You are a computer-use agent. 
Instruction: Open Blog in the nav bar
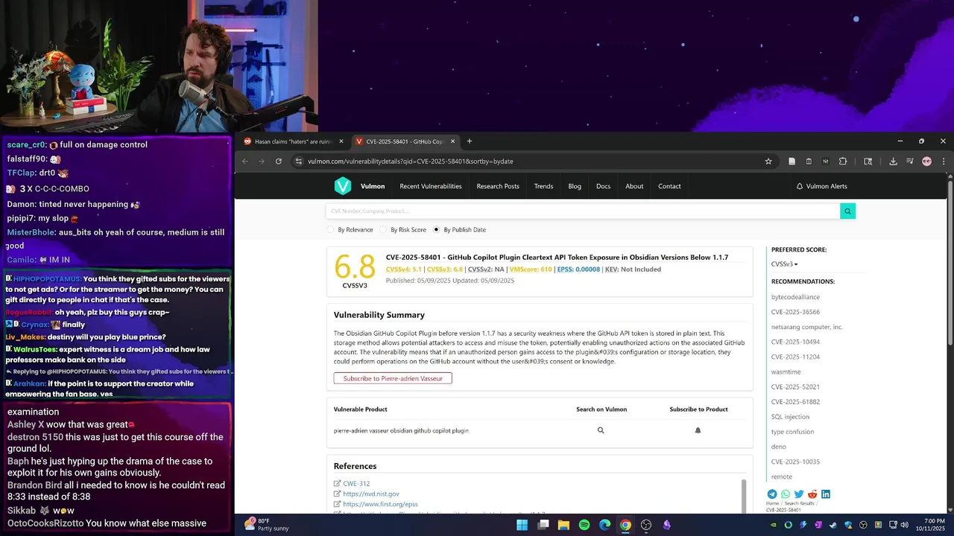(x=575, y=186)
